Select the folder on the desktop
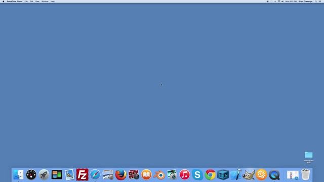 [308, 155]
